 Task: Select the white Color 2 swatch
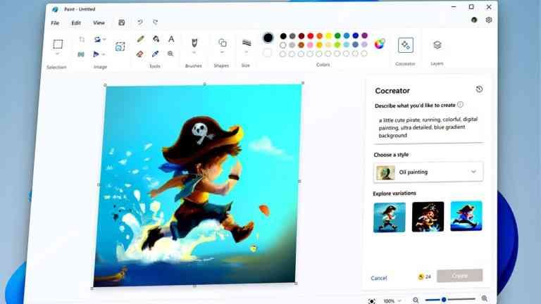pyautogui.click(x=267, y=53)
